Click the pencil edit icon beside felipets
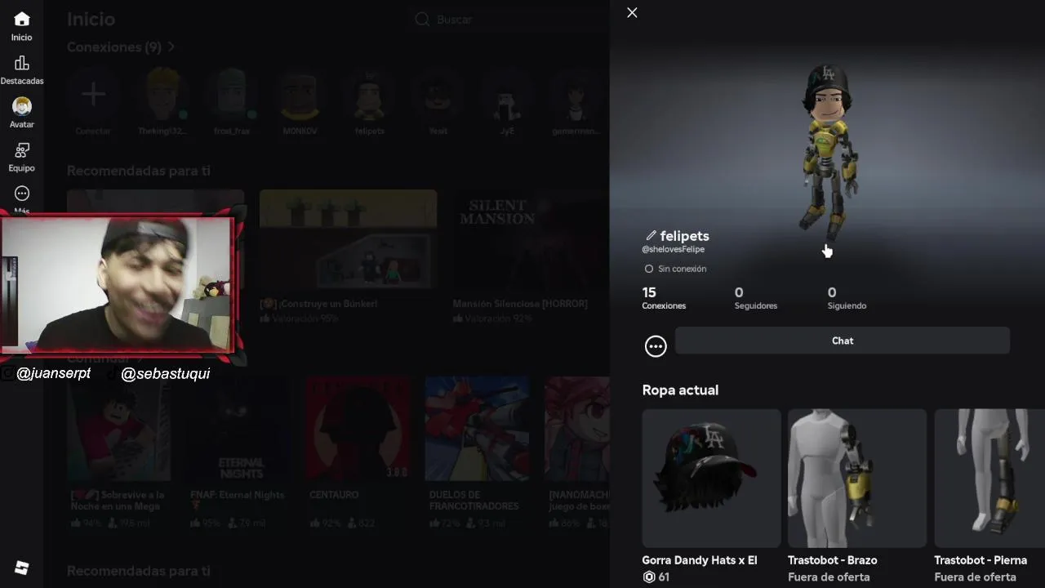 (651, 236)
